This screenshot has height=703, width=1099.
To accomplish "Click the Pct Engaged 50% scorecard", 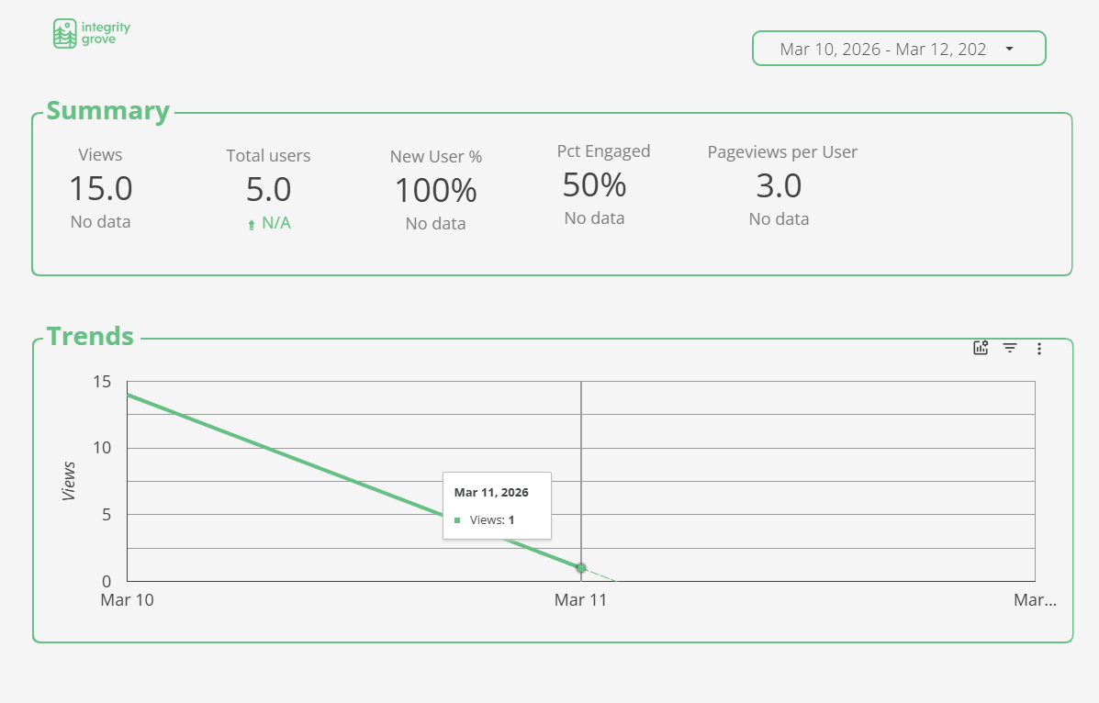I will coord(594,185).
